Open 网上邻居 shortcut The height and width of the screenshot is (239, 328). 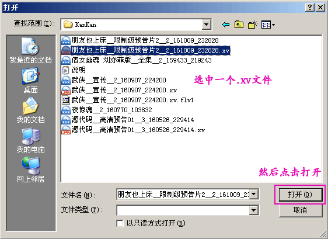click(x=30, y=170)
